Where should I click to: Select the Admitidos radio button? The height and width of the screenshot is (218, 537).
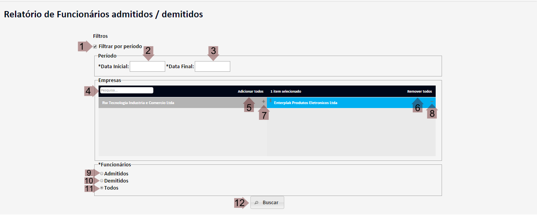click(102, 173)
